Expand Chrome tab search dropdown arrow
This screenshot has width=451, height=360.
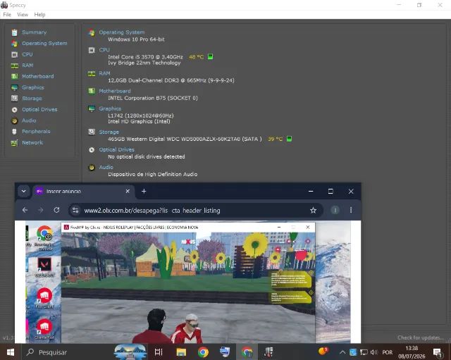pyautogui.click(x=23, y=191)
